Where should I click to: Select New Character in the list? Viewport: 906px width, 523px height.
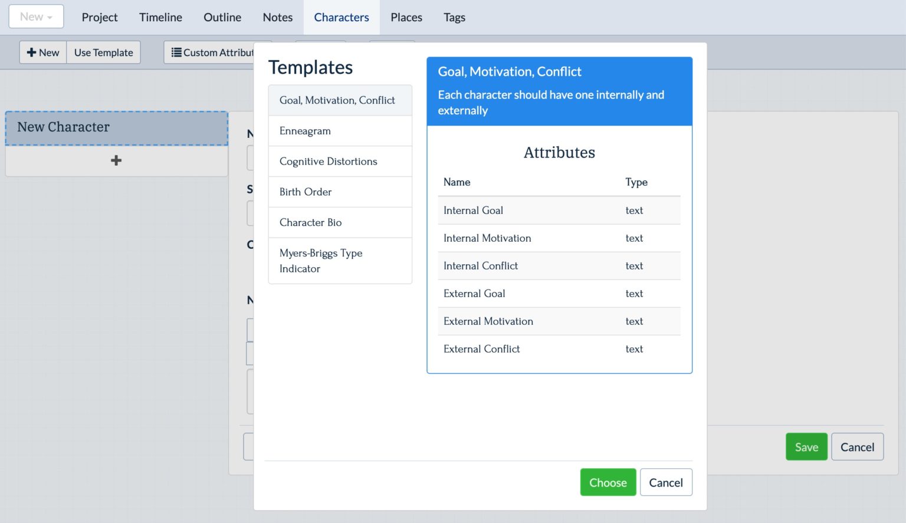coord(116,127)
